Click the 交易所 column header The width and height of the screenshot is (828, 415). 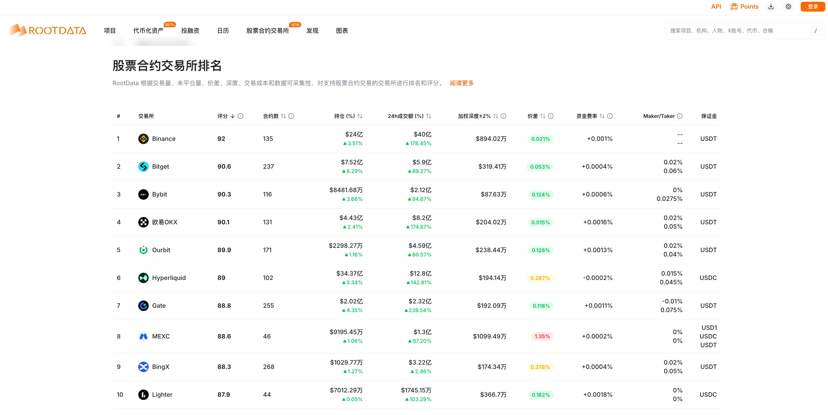click(x=146, y=116)
